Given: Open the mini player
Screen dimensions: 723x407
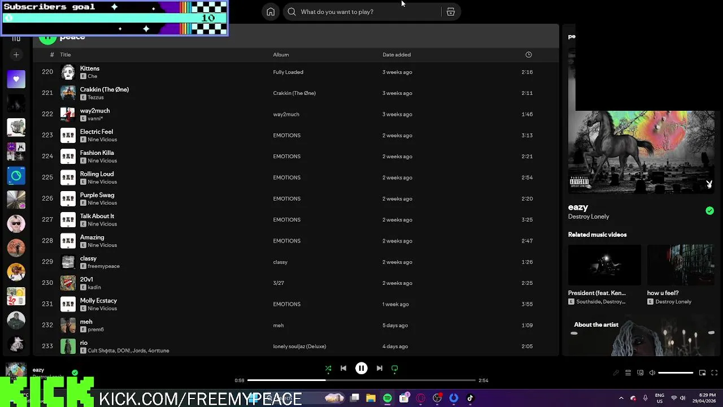Looking at the screenshot, I should pyautogui.click(x=702, y=373).
